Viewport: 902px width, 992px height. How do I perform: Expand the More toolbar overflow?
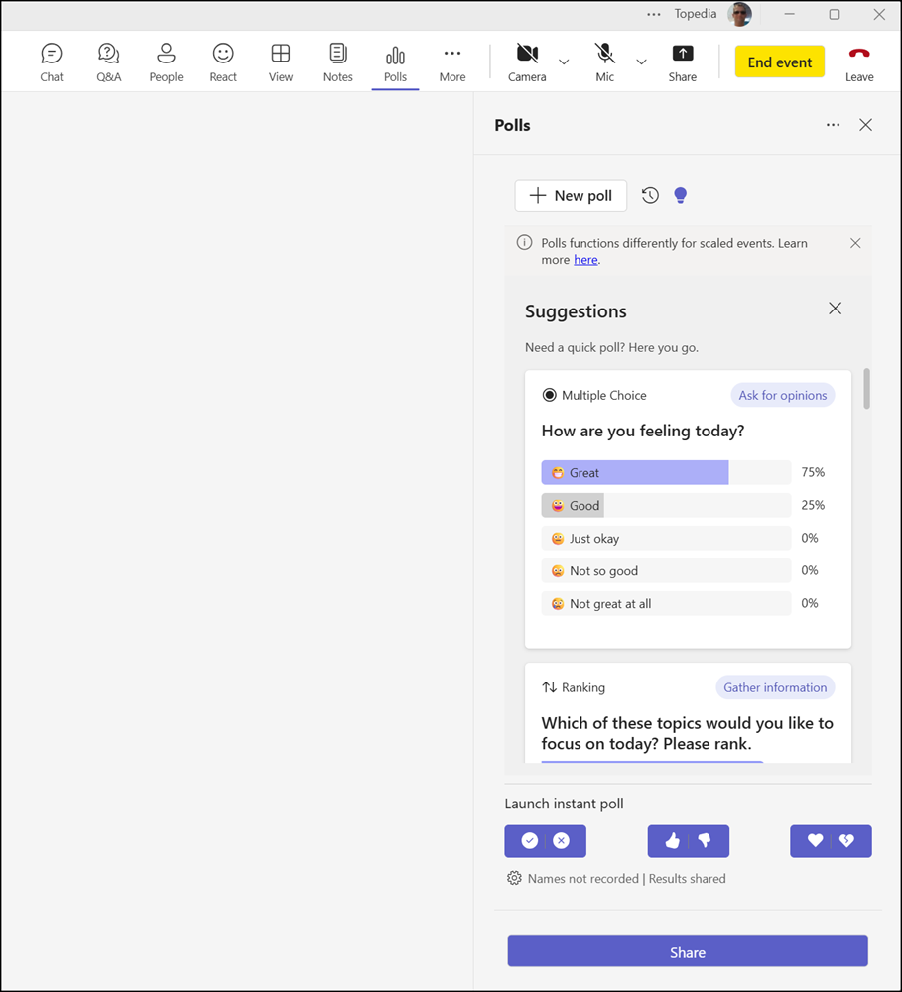(451, 61)
